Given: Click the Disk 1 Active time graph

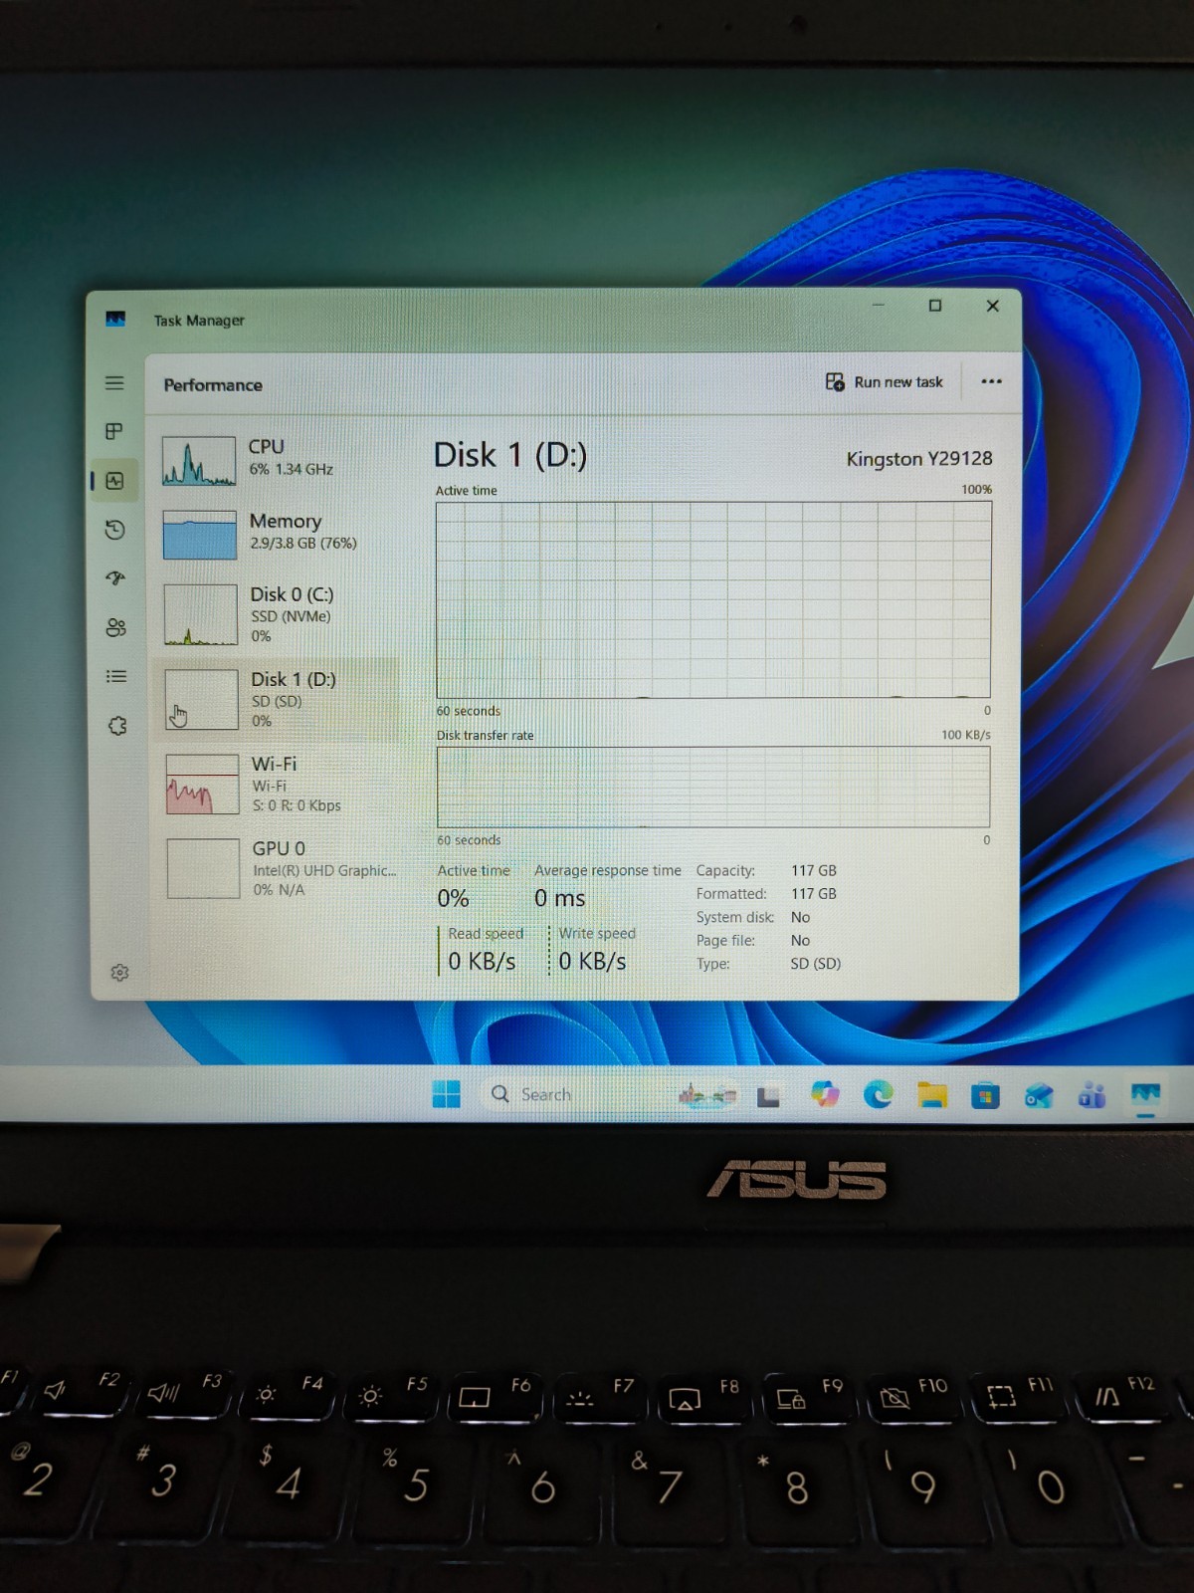Looking at the screenshot, I should coord(713,599).
